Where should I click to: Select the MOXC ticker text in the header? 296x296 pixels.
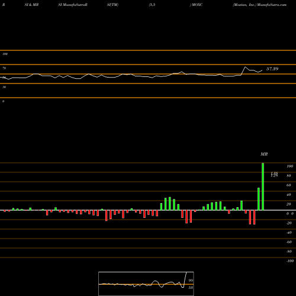(x=197, y=5)
